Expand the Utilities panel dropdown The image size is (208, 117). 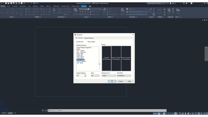161,17
